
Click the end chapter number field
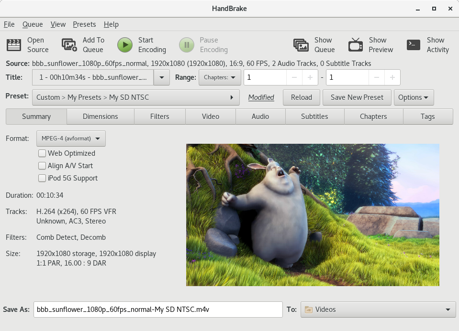pyautogui.click(x=347, y=77)
